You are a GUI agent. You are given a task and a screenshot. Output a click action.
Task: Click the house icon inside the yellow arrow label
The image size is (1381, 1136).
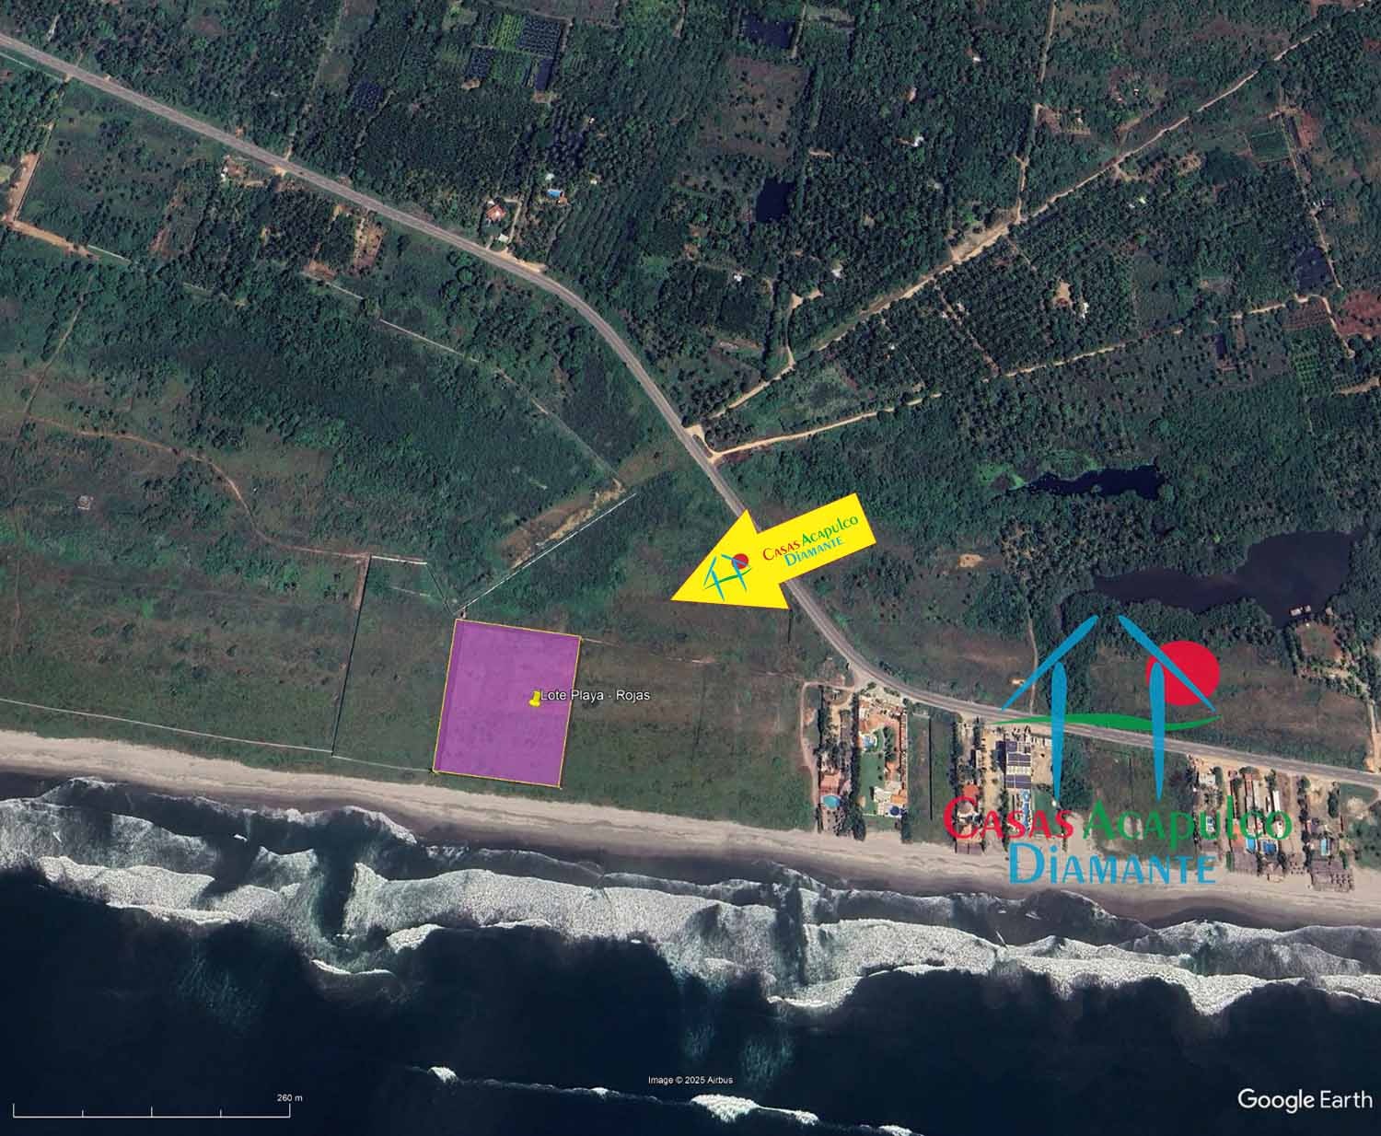pos(726,573)
